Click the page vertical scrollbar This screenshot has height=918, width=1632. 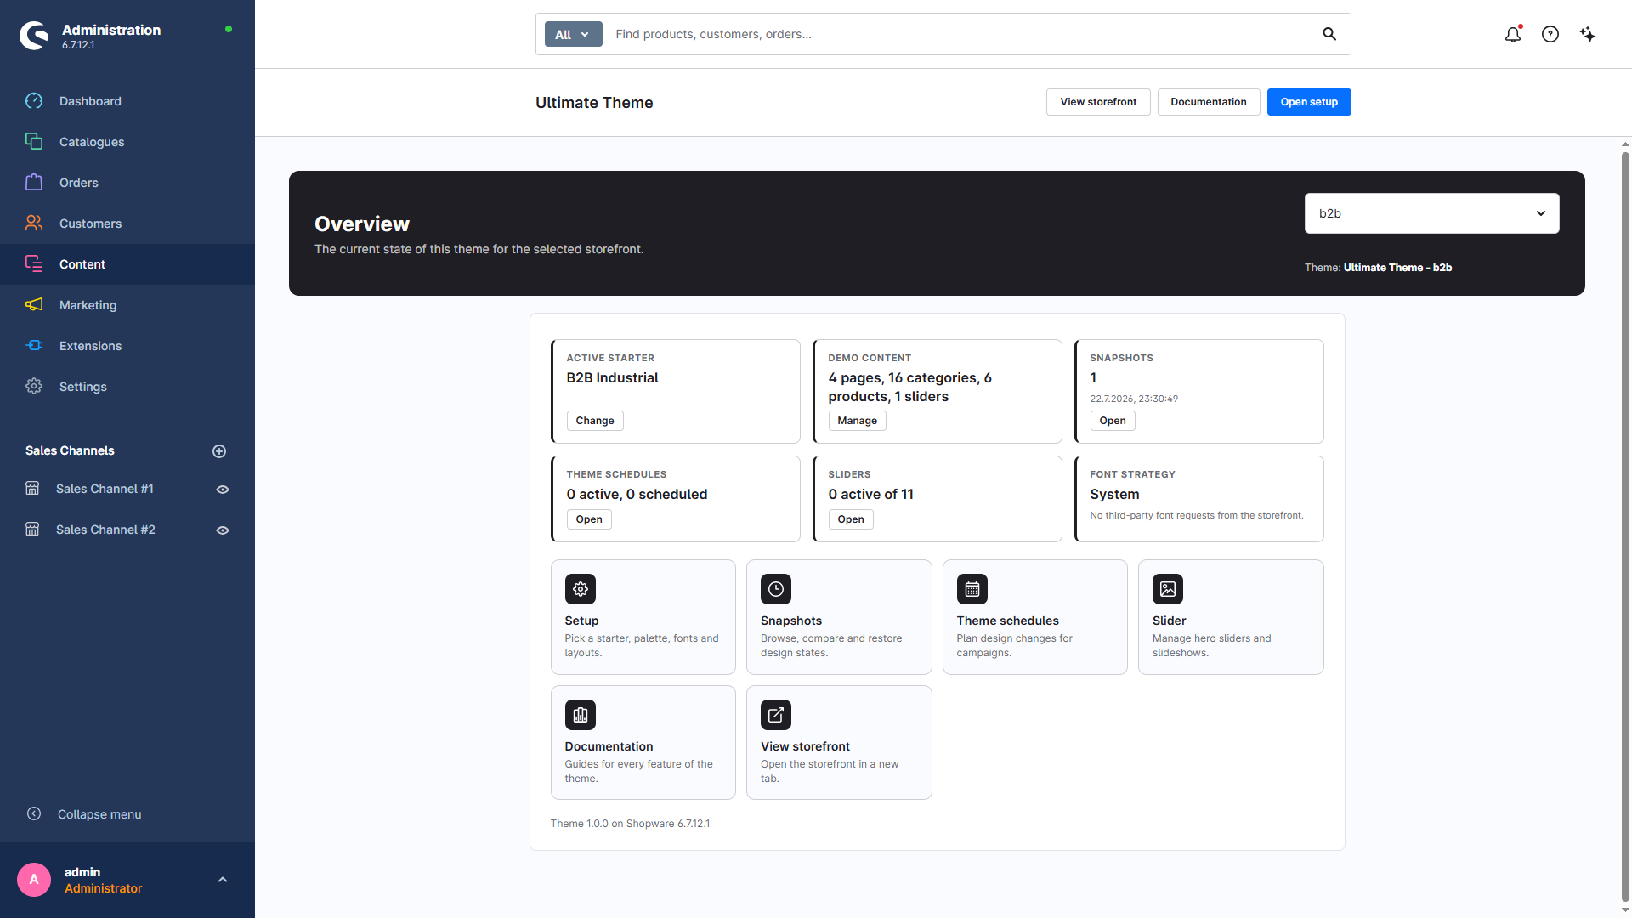point(1625,527)
